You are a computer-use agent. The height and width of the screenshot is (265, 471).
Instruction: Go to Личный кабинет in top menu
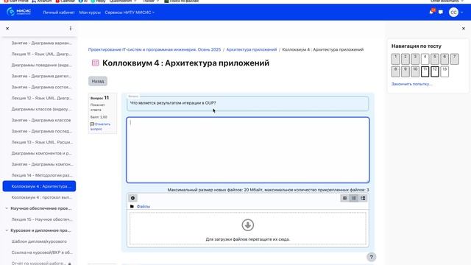click(x=59, y=13)
